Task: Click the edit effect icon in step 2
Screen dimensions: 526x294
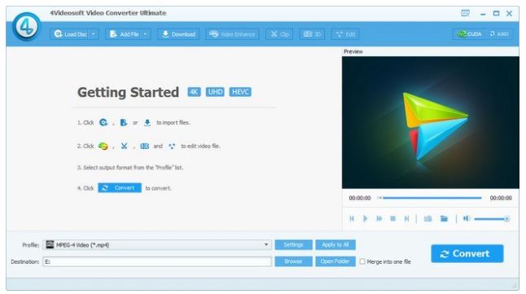Action: tap(172, 146)
